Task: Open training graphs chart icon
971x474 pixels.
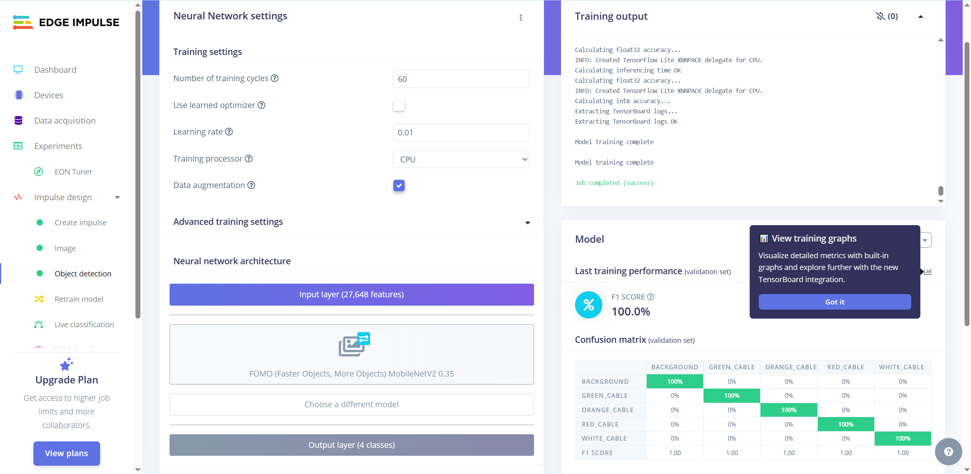Action: 928,272
